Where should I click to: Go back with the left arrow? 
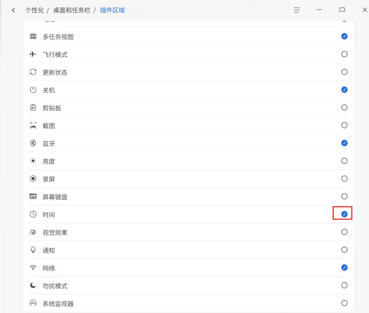[14, 10]
